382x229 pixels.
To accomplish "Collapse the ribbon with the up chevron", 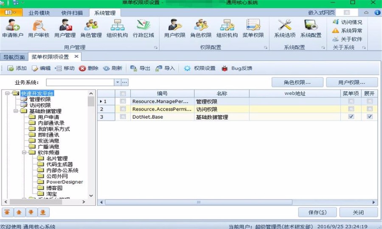I will (366, 12).
